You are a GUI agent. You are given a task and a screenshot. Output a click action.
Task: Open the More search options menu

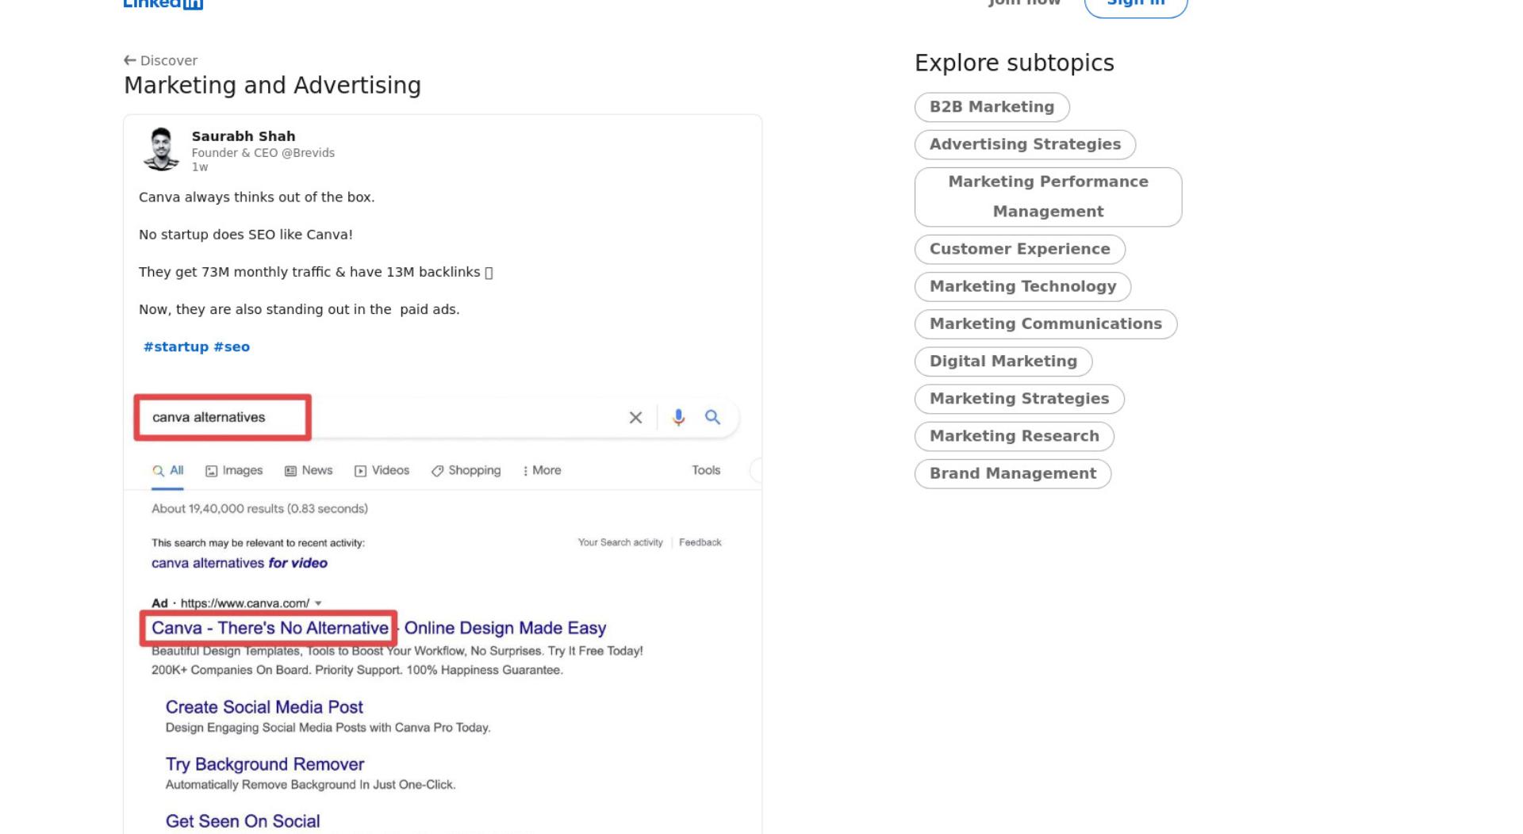click(542, 470)
